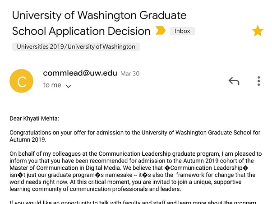The width and height of the screenshot is (272, 204).
Task: Click the 'Dear Khyati Mehta:' greeting line
Action: coord(34,119)
